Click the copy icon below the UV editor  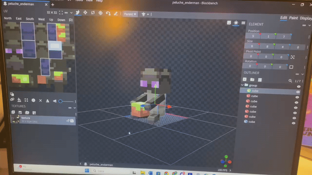pyautogui.click(x=12, y=94)
